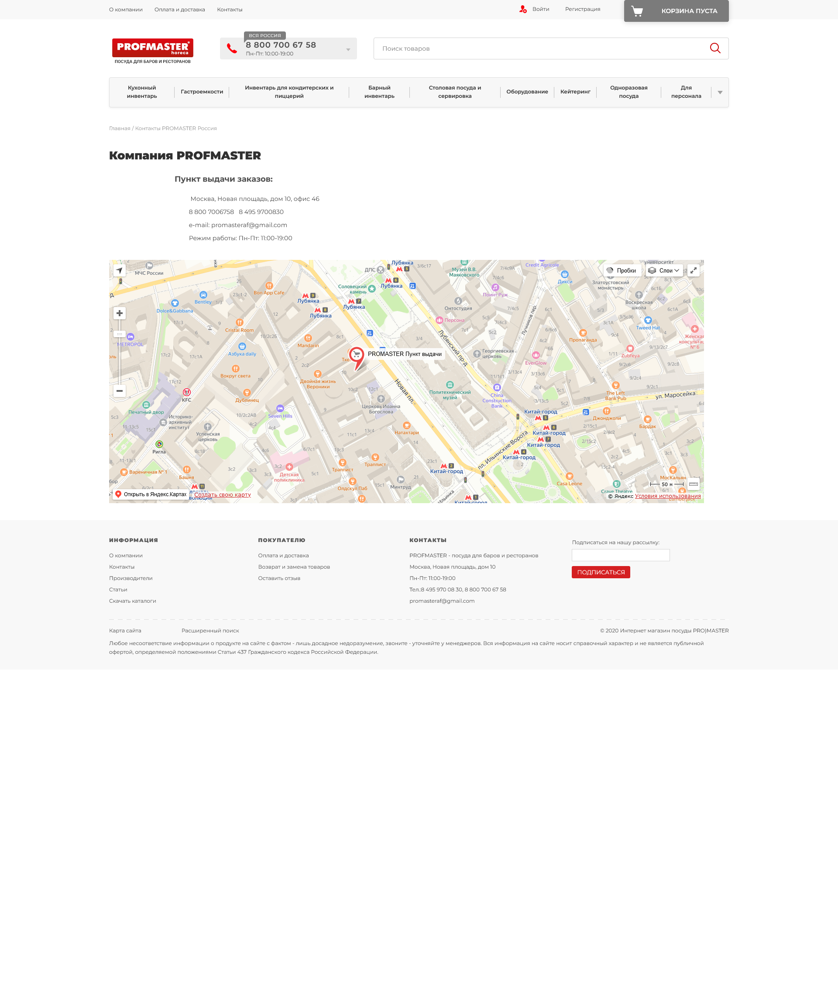Open the Барный инвентарь category
The image size is (838, 1005).
click(379, 92)
